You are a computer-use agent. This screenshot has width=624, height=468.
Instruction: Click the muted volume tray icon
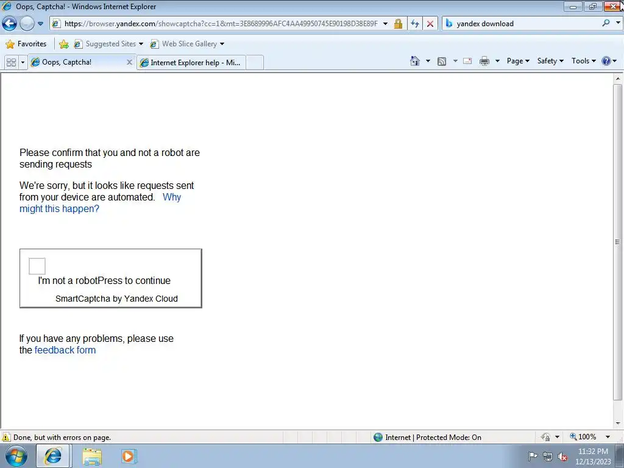562,456
